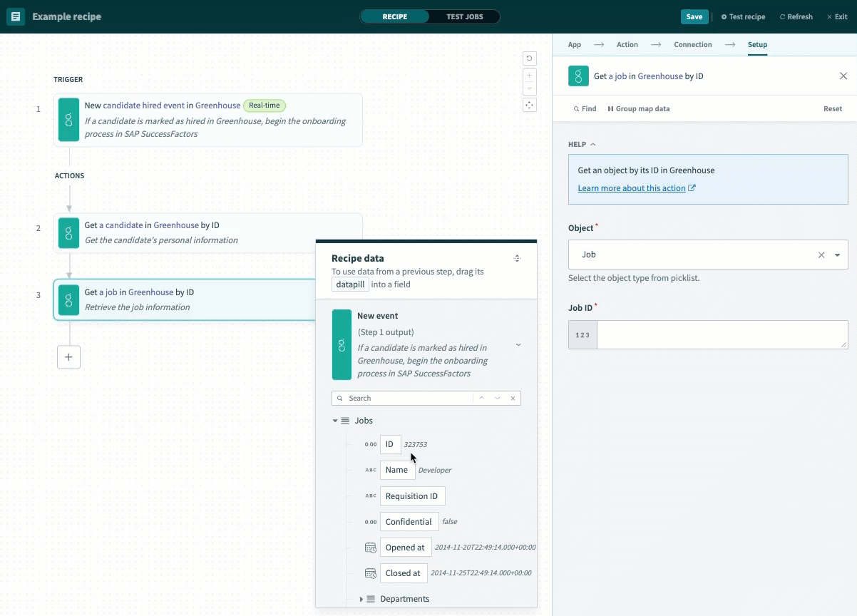Zoom in using the plus icon on canvas
Viewport: 857px width, 616px height.
[x=529, y=75]
